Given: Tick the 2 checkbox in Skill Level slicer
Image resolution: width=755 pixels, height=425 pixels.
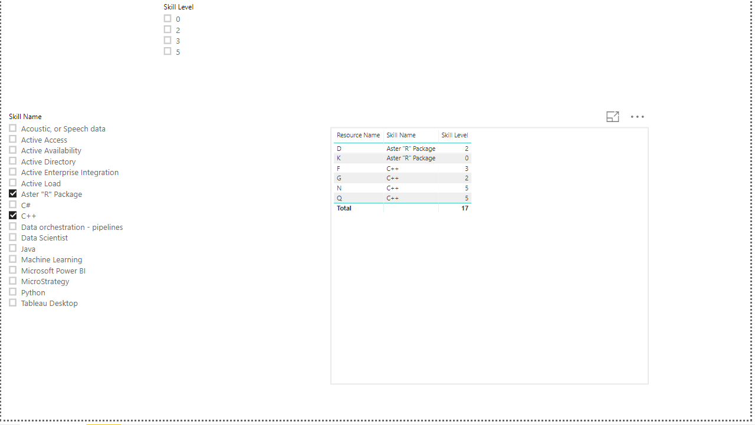Looking at the screenshot, I should click(x=168, y=29).
